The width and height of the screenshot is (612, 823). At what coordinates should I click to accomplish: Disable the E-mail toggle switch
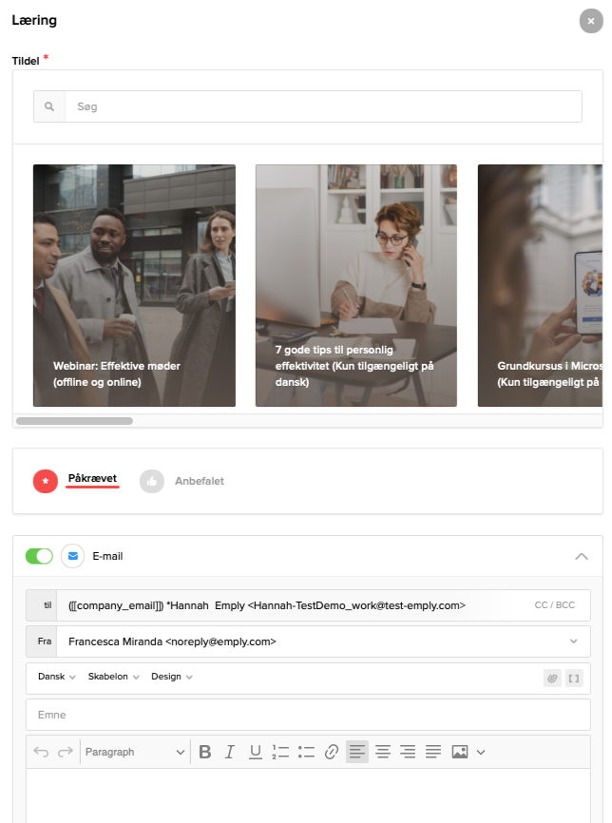tap(39, 556)
